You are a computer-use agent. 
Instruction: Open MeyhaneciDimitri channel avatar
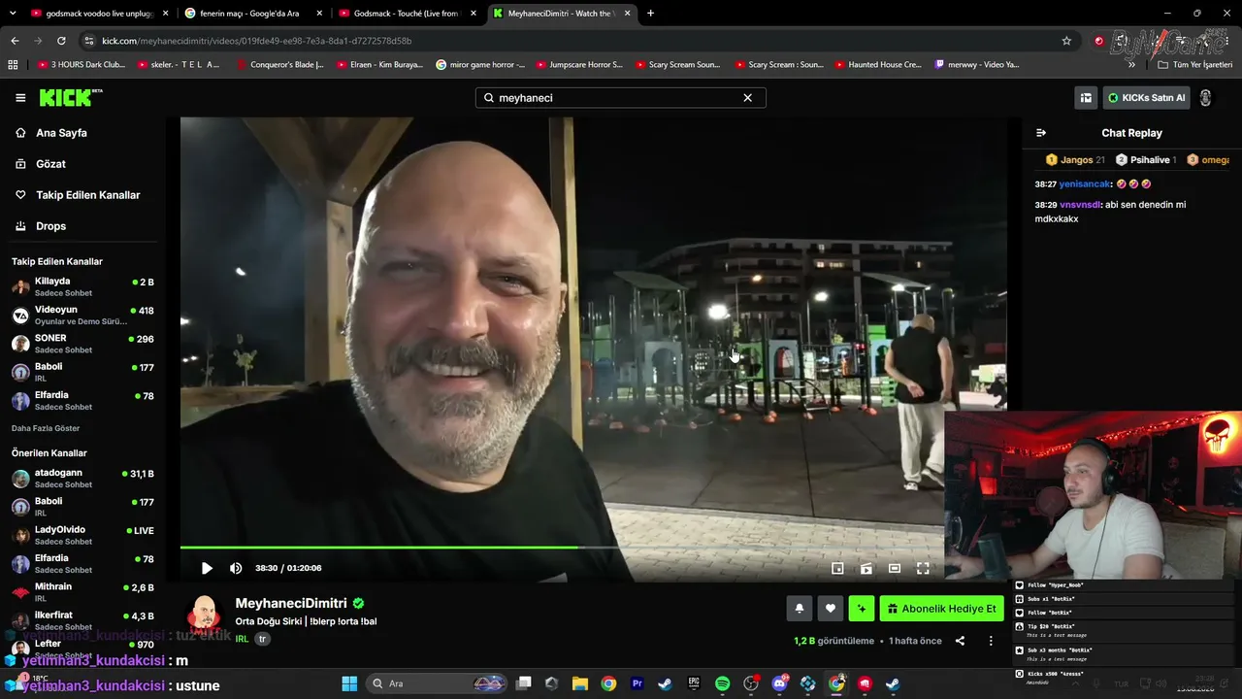204,615
